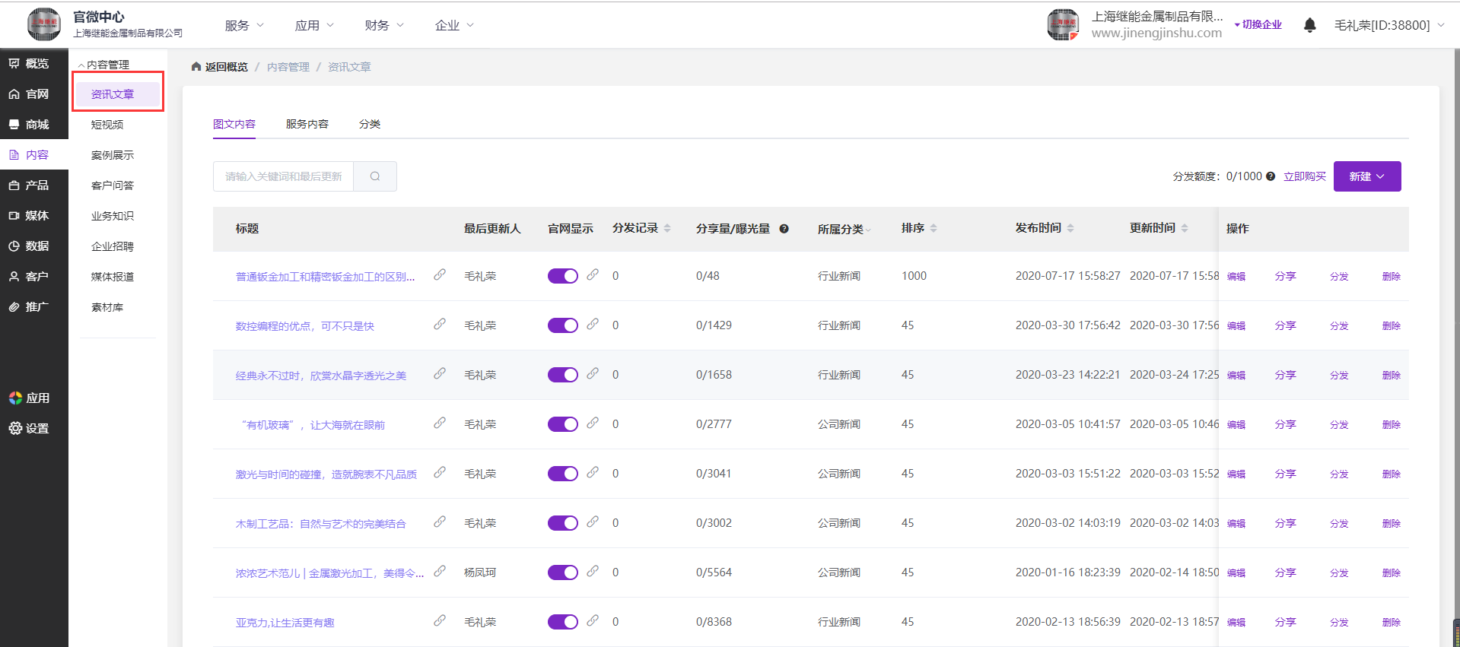
Task: Click 分享 for 数控编程的优点 article
Action: 1286,326
